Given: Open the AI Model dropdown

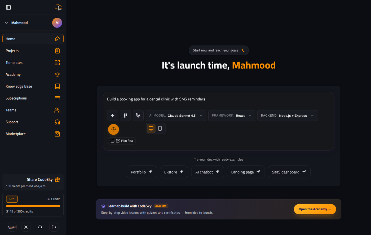Looking at the screenshot, I should click(x=176, y=116).
